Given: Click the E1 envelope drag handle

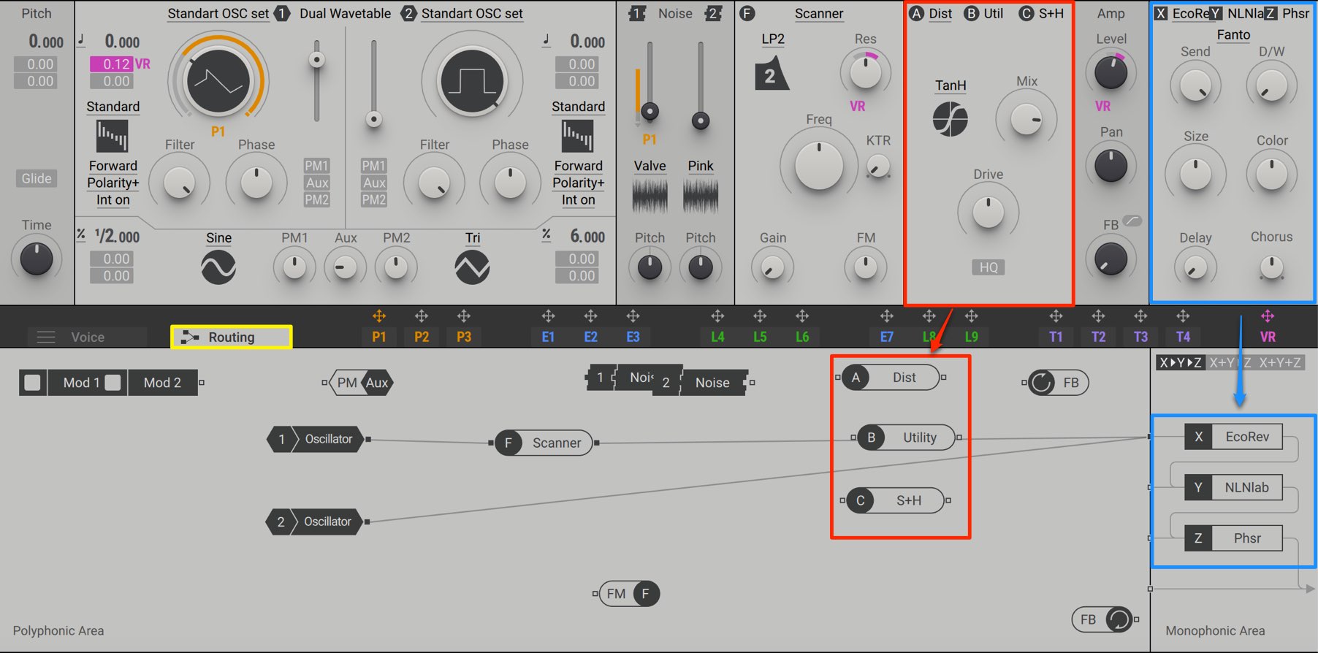Looking at the screenshot, I should pyautogui.click(x=548, y=316).
